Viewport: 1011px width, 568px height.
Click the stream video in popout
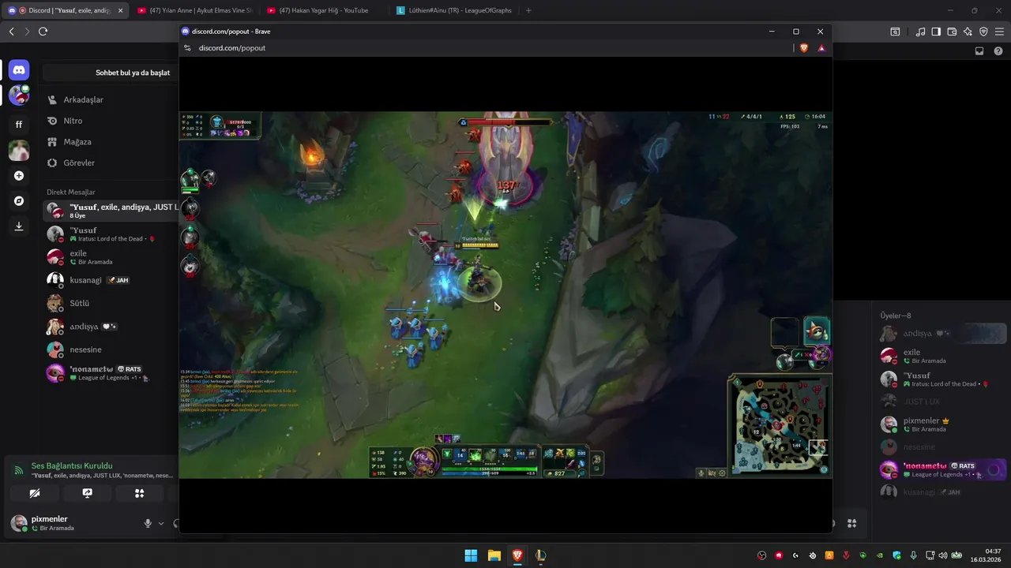point(505,294)
